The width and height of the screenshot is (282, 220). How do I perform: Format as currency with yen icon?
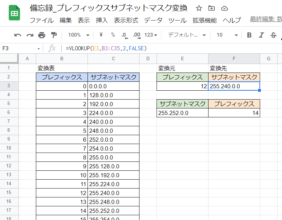click(x=101, y=35)
